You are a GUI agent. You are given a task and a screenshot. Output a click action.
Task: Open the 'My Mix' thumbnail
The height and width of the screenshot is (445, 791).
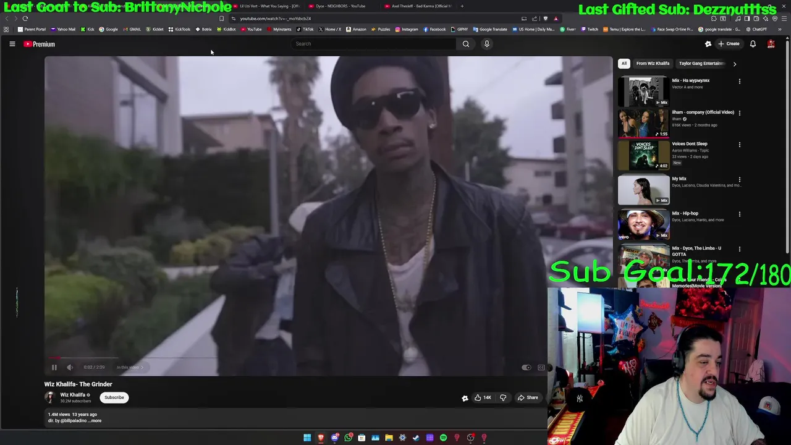point(643,190)
